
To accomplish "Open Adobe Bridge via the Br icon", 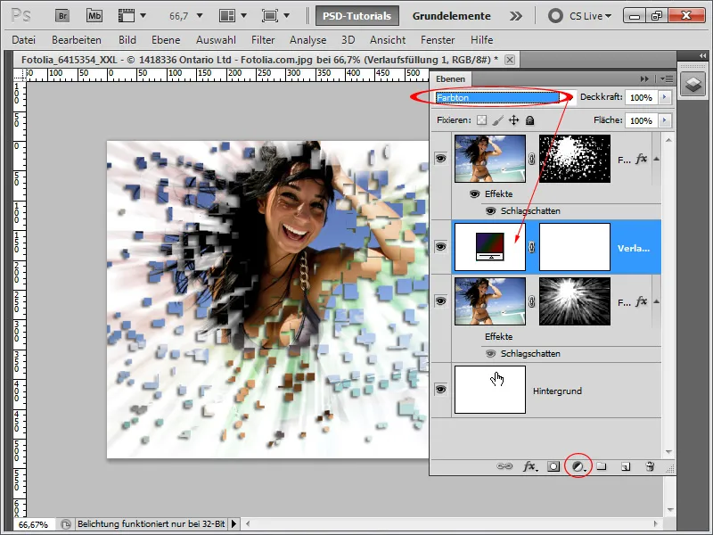I will pos(62,15).
